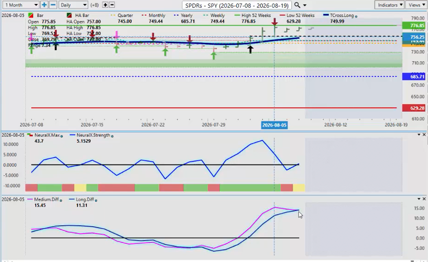Click the Long.Diff value 11.31
The height and width of the screenshot is (262, 428).
(x=81, y=205)
